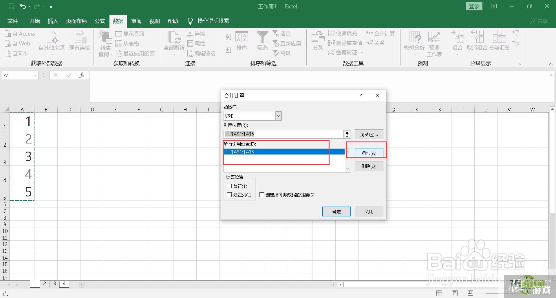Click Show Queries (显示查询)

click(x=130, y=34)
